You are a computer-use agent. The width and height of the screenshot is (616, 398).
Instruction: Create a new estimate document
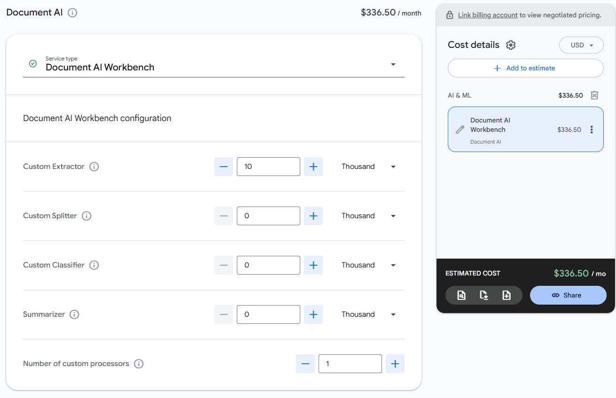507,295
